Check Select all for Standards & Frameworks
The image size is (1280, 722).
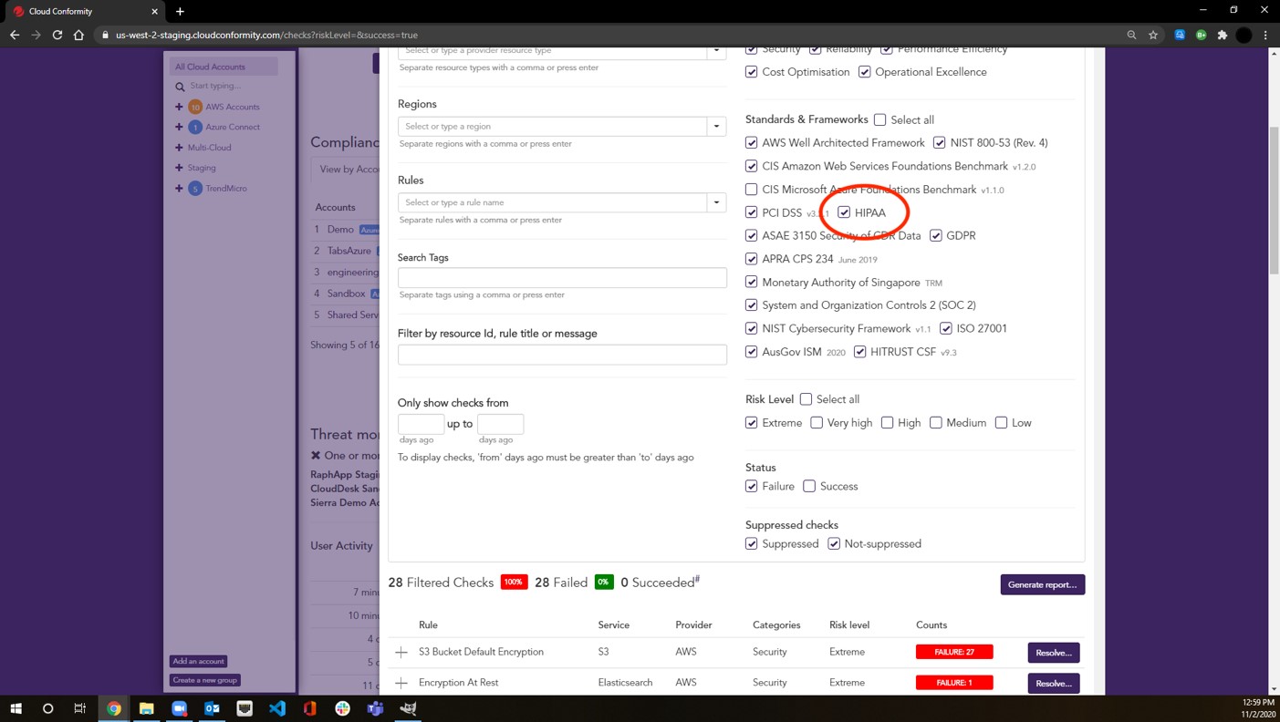point(880,119)
